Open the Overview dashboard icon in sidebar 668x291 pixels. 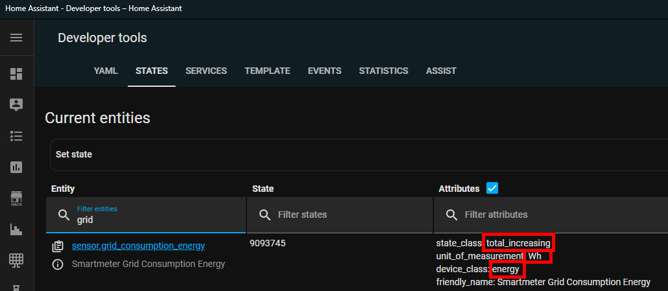pos(16,74)
